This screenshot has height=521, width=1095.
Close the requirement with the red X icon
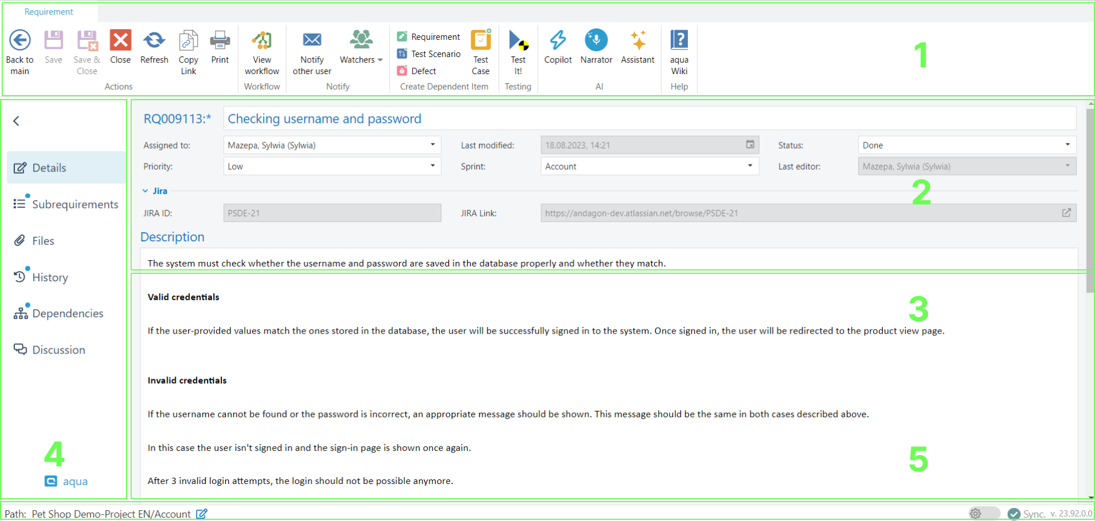(x=120, y=41)
